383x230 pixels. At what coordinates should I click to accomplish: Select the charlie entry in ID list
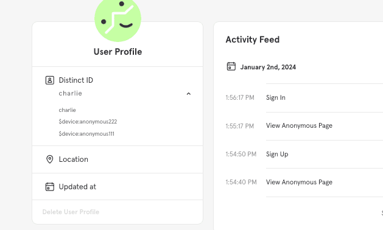[67, 110]
